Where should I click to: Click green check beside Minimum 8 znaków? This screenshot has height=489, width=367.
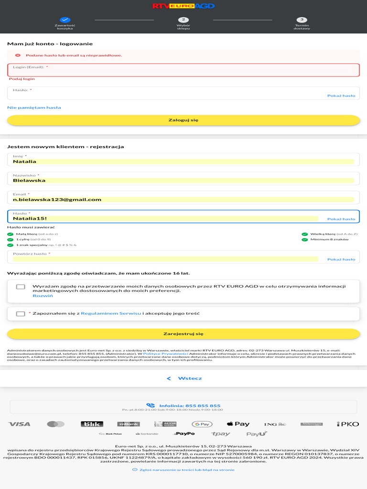tap(304, 240)
